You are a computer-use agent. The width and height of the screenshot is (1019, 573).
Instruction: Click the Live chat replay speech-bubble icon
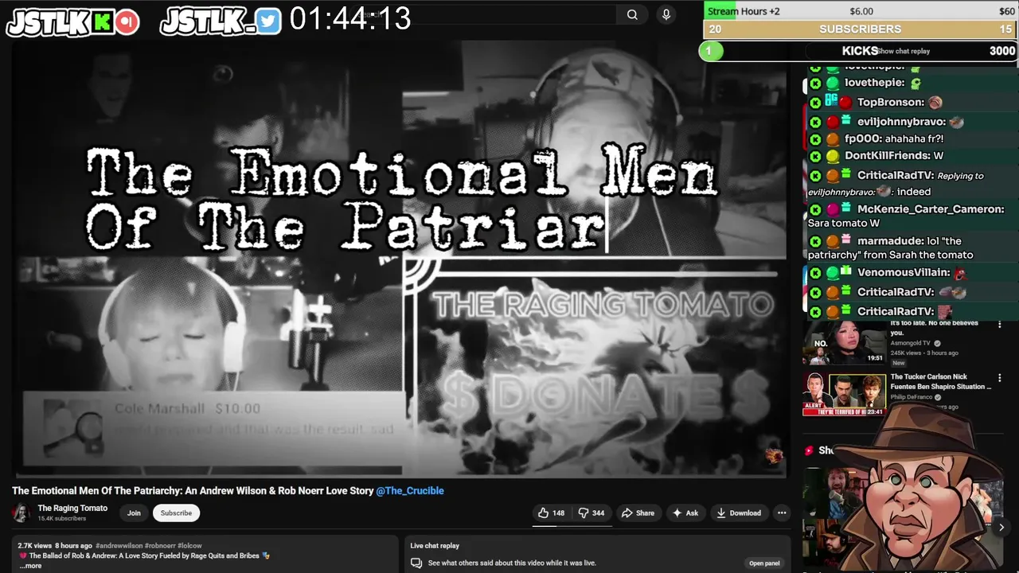(x=416, y=563)
